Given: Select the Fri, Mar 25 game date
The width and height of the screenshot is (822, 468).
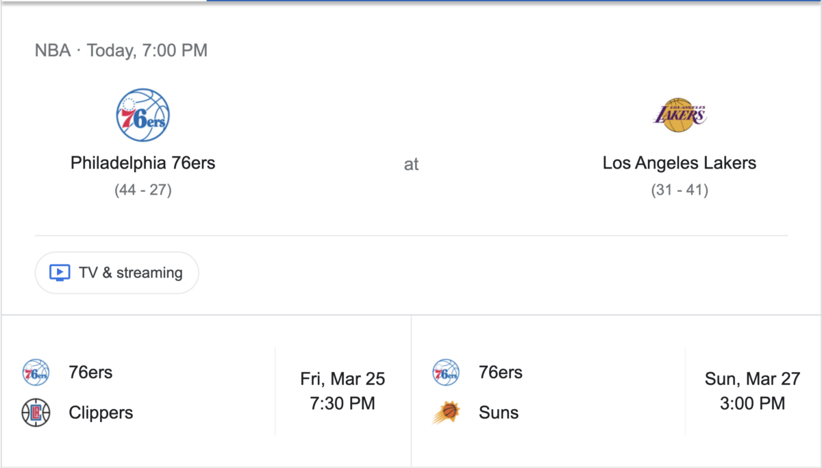Looking at the screenshot, I should (x=342, y=379).
